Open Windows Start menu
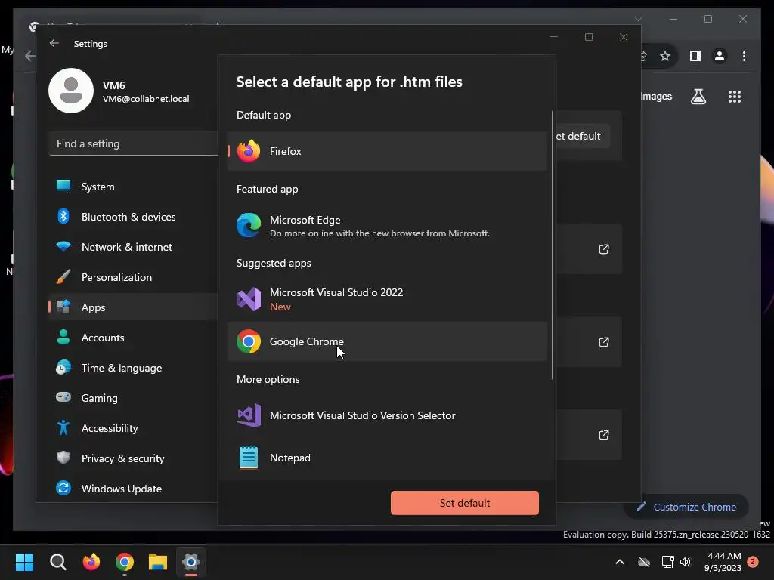 (x=24, y=562)
